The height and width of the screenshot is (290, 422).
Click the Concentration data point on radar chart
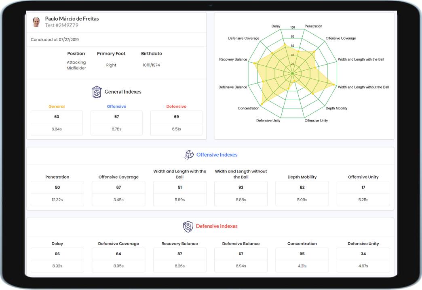[262, 104]
